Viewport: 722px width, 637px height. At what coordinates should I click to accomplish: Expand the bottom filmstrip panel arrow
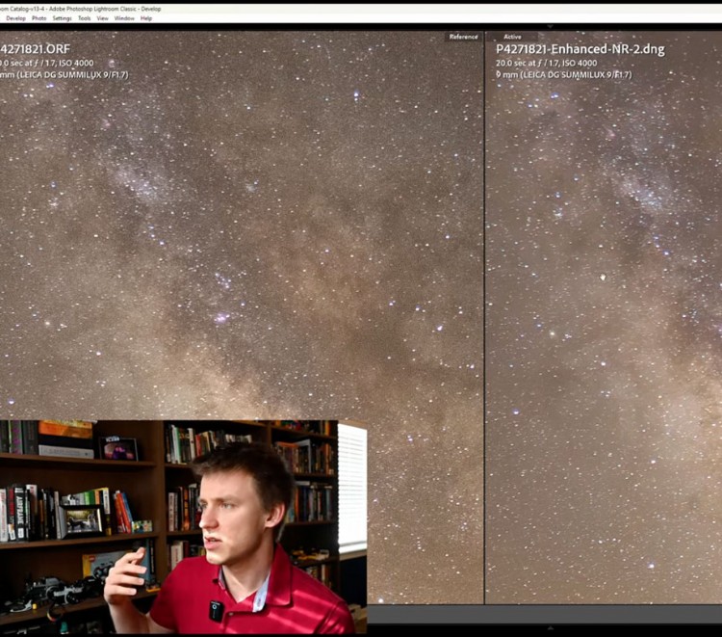point(550,627)
